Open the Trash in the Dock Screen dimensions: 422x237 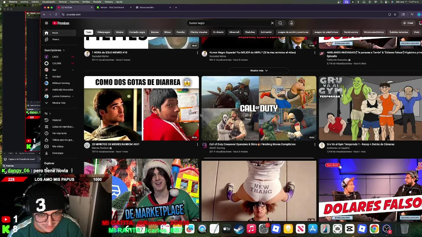tap(405, 229)
